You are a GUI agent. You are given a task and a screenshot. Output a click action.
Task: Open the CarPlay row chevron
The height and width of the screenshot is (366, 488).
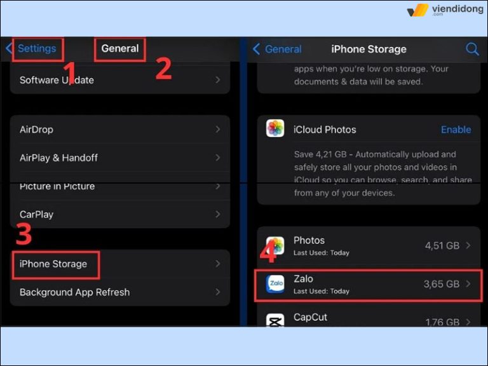(217, 215)
